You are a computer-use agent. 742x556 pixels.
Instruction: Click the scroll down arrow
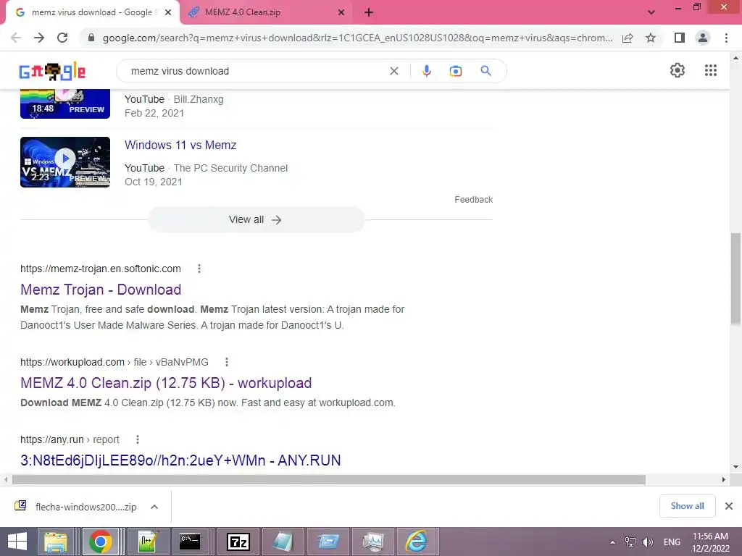tap(736, 467)
